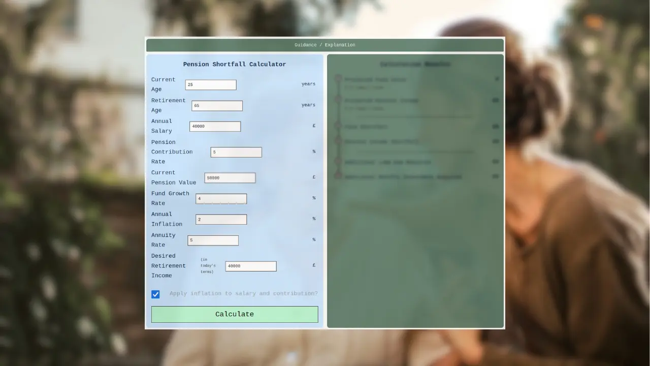Focus the Annual Salary field
The height and width of the screenshot is (366, 650).
215,127
